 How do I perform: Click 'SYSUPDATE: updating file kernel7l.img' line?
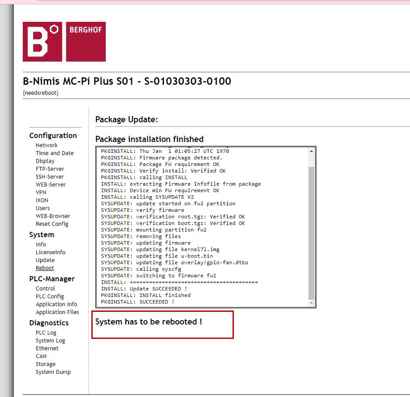160,249
